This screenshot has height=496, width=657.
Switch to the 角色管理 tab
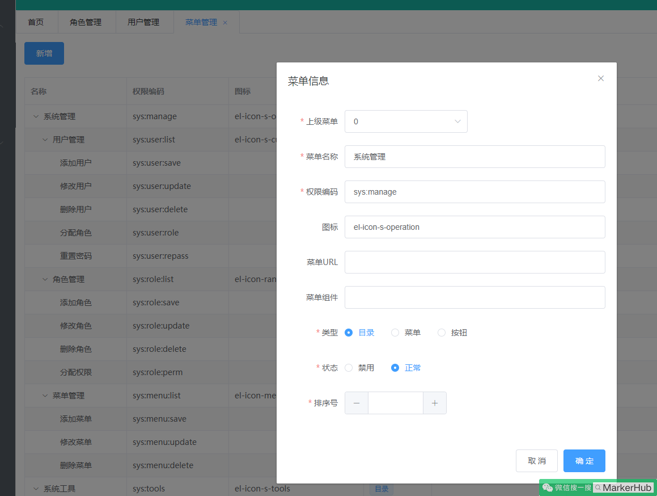click(x=86, y=22)
